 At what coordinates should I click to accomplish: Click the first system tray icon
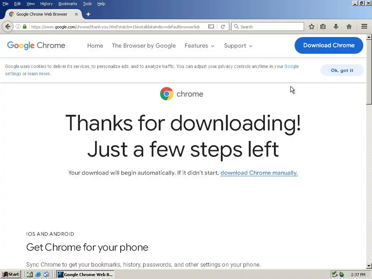[335, 275]
